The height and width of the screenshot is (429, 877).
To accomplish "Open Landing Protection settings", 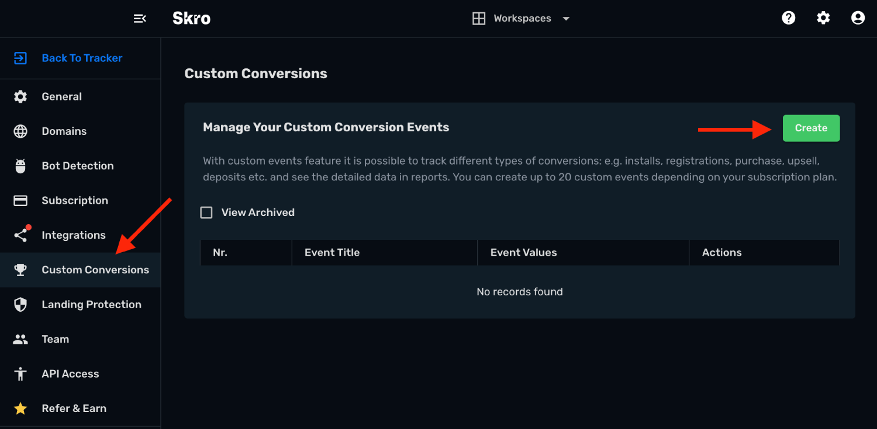I will click(x=80, y=305).
